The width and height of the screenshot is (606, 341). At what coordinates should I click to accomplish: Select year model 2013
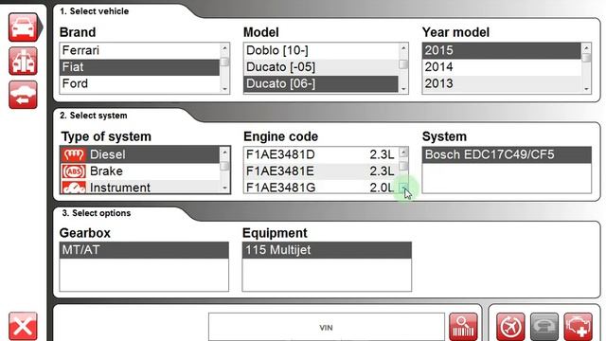tap(502, 84)
